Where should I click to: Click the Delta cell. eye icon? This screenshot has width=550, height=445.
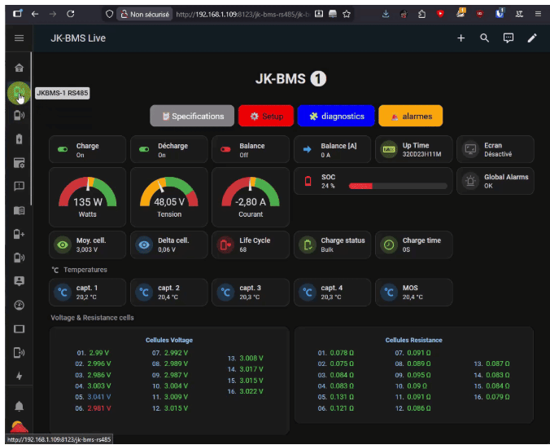[144, 245]
